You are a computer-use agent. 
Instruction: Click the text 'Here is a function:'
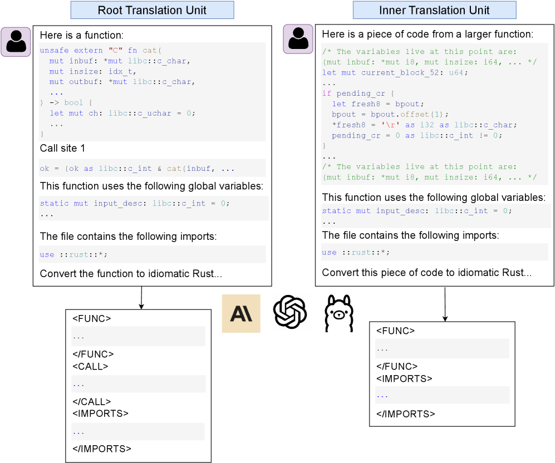[x=82, y=35]
